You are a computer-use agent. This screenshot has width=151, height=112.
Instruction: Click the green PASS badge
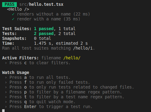coord(9,5)
